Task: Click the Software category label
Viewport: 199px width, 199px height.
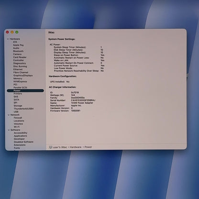Action: point(15,130)
